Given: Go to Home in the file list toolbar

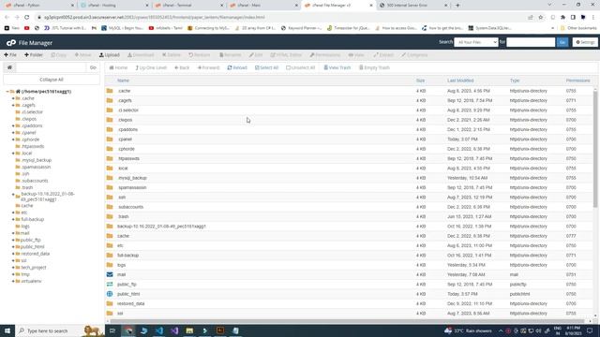Looking at the screenshot, I should (119, 67).
